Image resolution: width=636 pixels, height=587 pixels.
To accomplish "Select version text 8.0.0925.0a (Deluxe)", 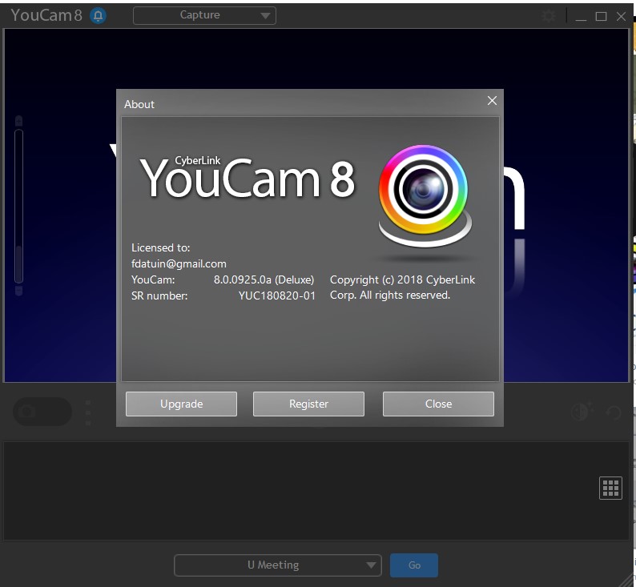I will (x=264, y=279).
